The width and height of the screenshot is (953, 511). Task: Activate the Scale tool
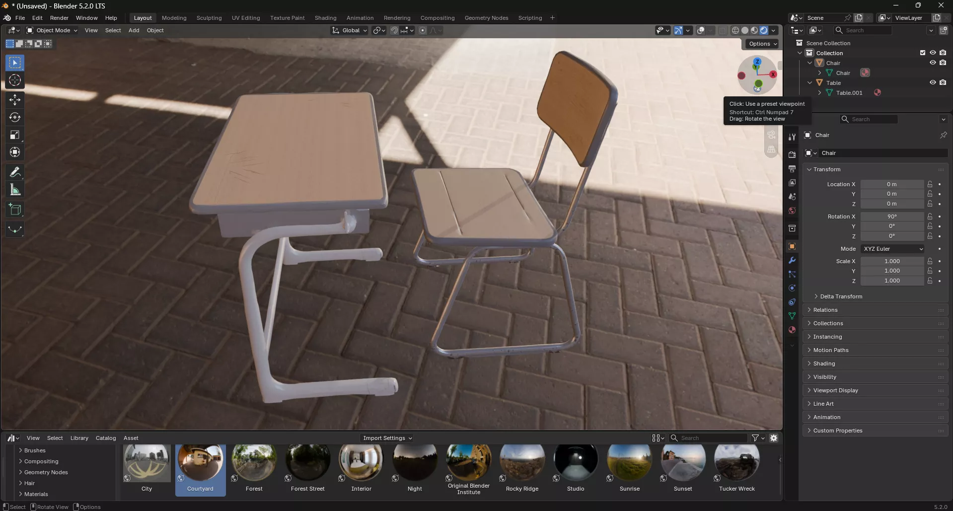15,135
